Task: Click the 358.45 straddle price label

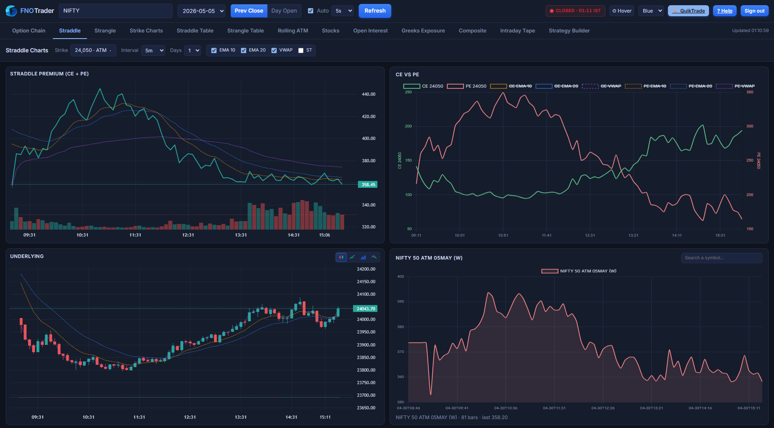Action: (x=368, y=185)
